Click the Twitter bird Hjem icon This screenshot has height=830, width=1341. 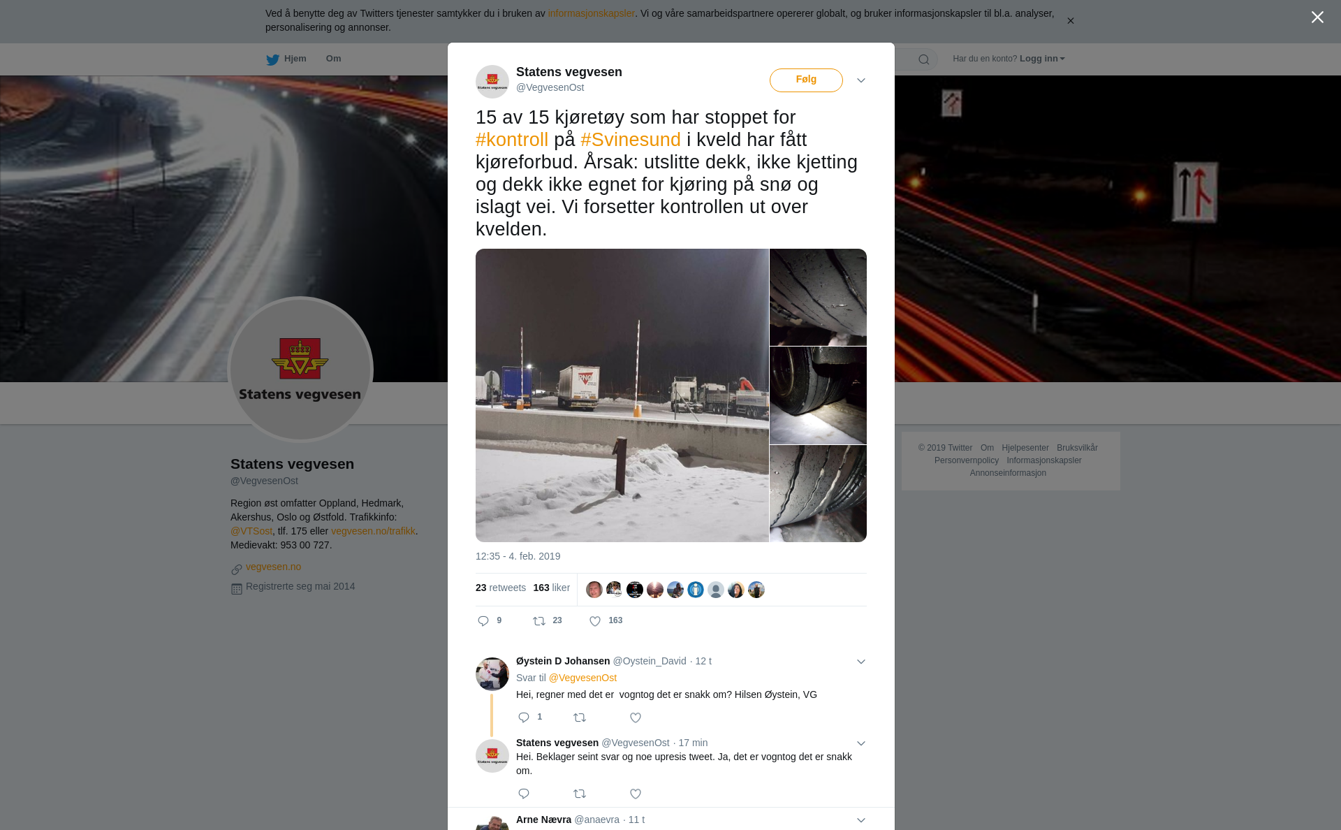point(272,59)
